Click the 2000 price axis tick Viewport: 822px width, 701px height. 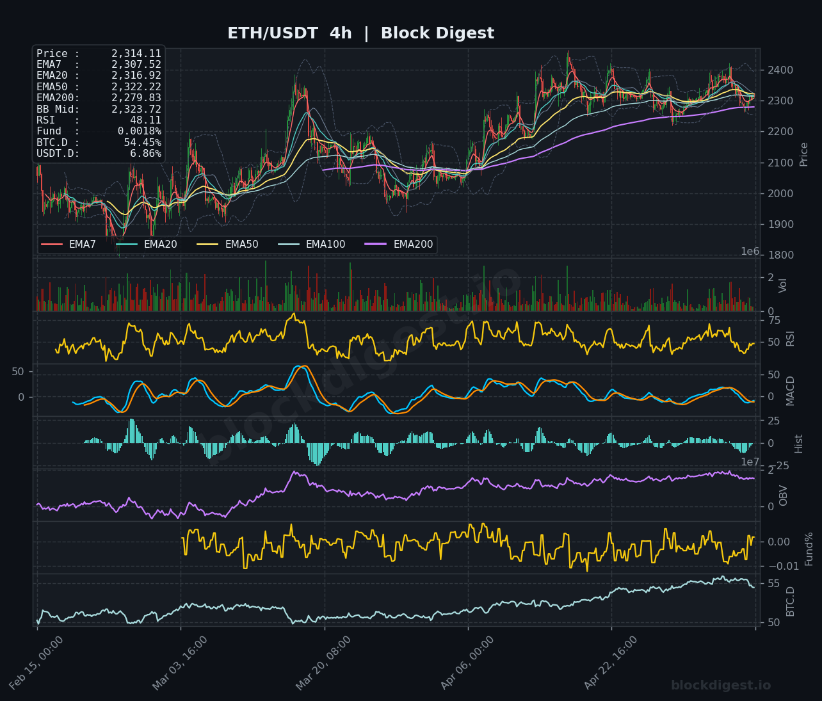pyautogui.click(x=780, y=193)
